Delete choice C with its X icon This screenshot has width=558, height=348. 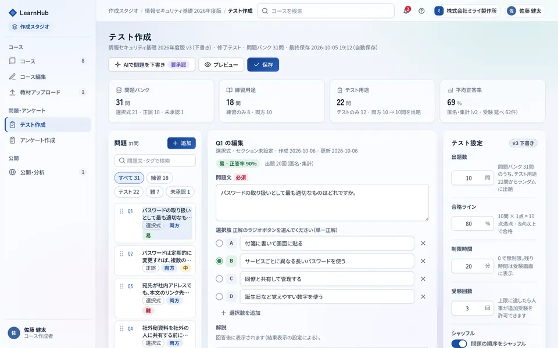click(423, 279)
